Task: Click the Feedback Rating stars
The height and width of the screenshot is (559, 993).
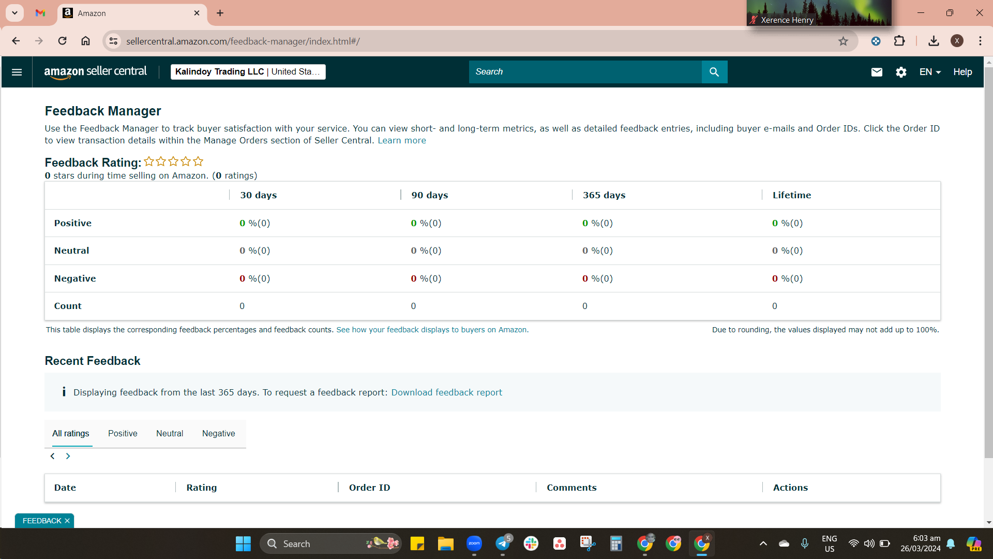Action: (x=173, y=161)
